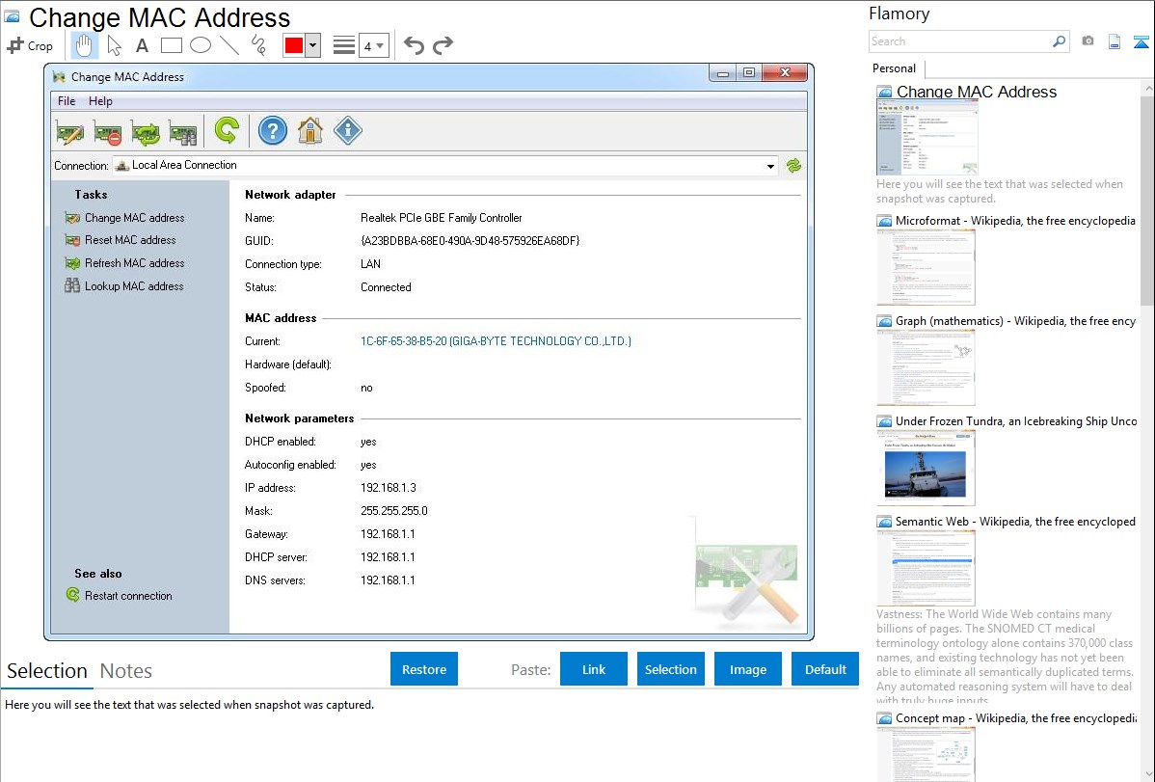Screen dimensions: 1155x782
Task: Open the color picker dropdown arrow
Action: tap(312, 45)
